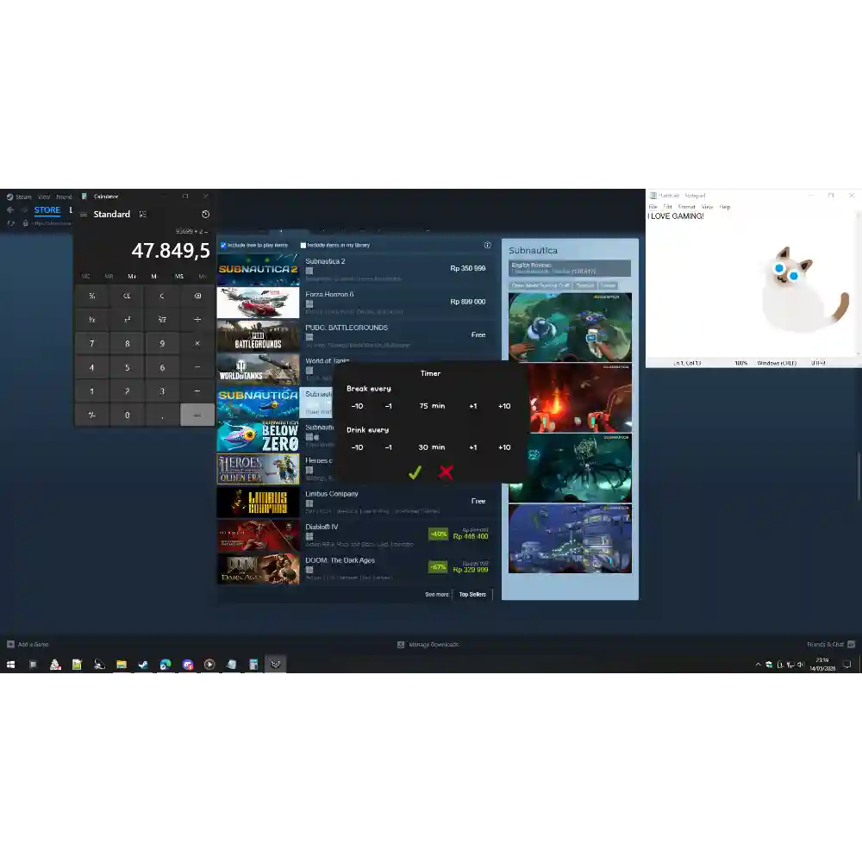Click Calculator divide key
Screen dimensions: 862x862
click(x=197, y=320)
